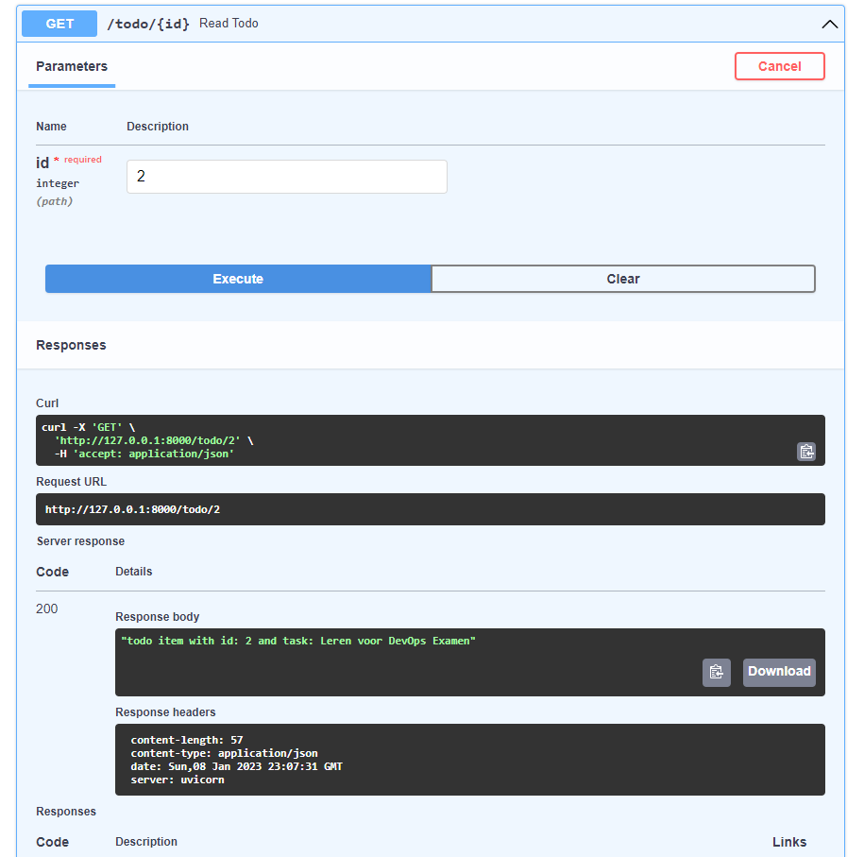Download the response body

tap(778, 672)
